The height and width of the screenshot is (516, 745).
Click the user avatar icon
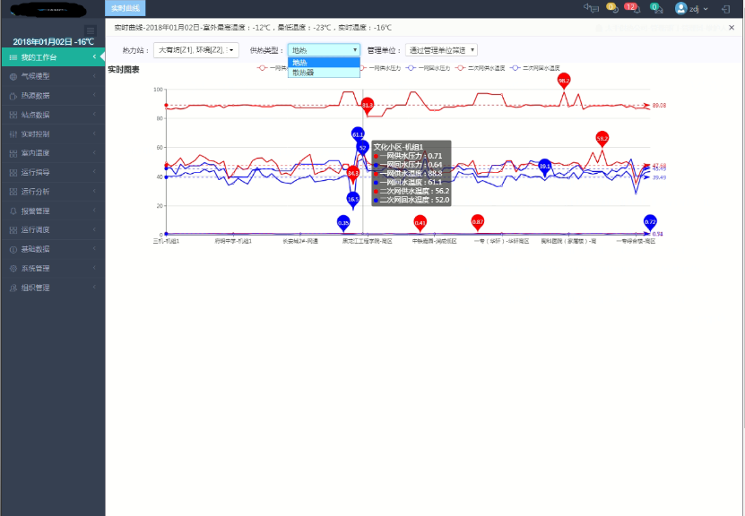pos(681,8)
